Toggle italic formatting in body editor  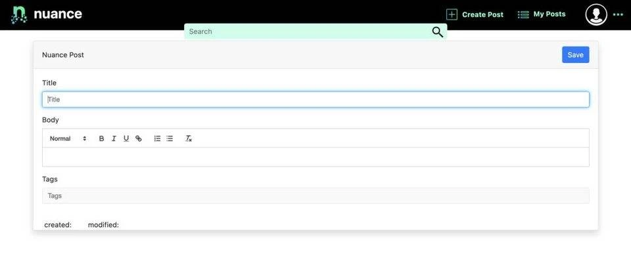(x=114, y=138)
